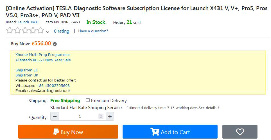271x140 pixels.
Task: Expand the rating breakdown chevron
Action: 48,32
